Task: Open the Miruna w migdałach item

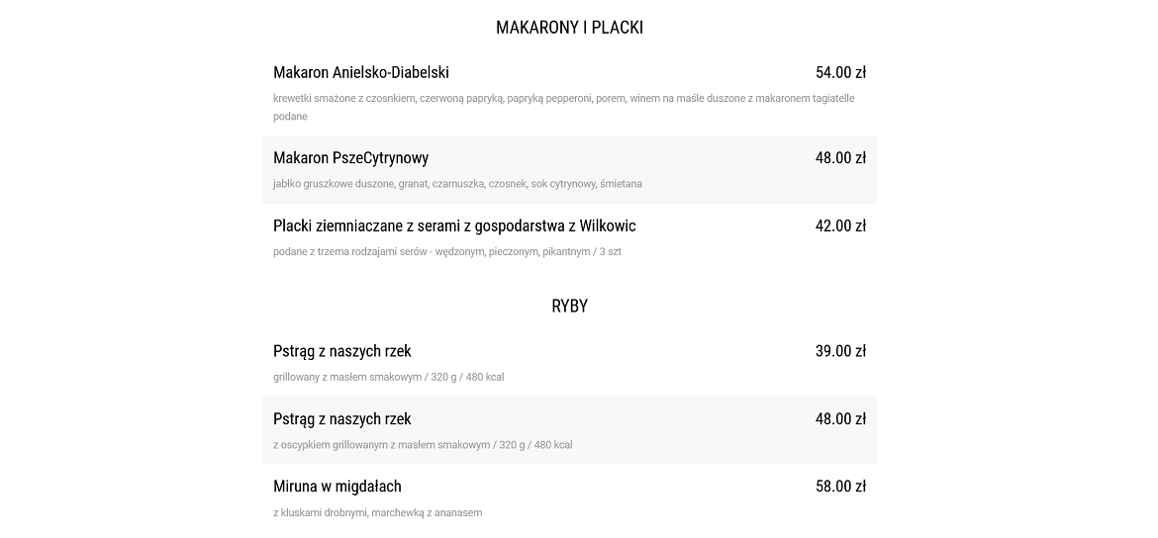Action: (x=337, y=487)
